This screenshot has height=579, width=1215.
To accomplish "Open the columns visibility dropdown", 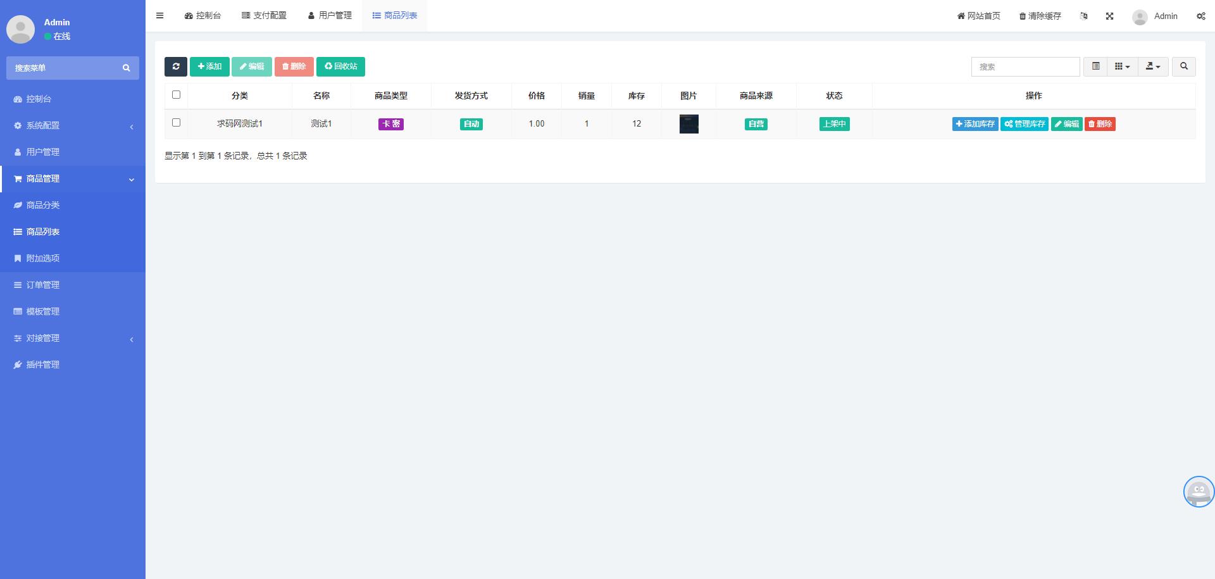I will click(1122, 66).
